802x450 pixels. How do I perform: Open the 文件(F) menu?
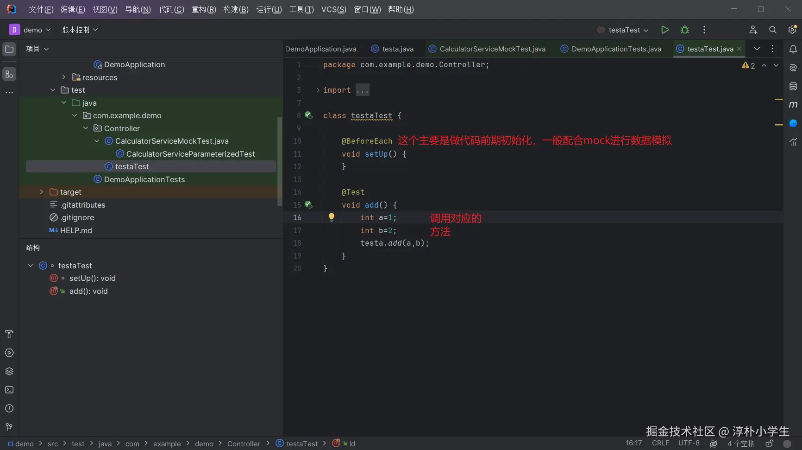click(41, 9)
